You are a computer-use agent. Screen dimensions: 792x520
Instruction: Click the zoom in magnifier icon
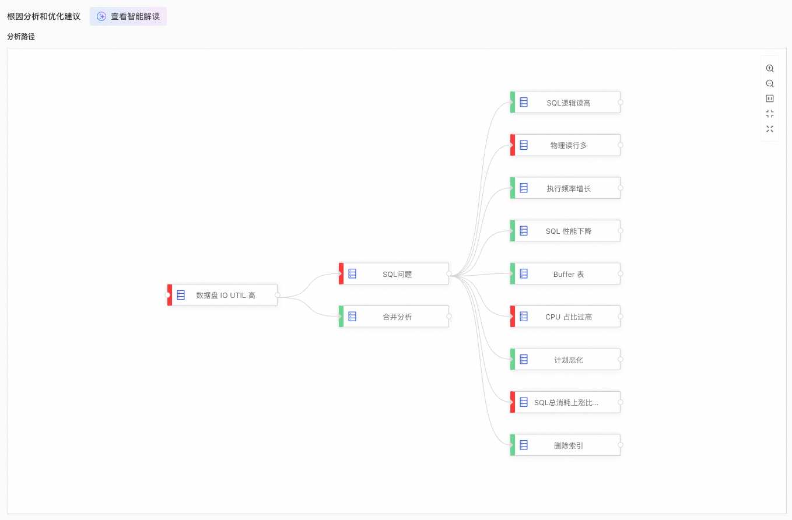tap(770, 68)
